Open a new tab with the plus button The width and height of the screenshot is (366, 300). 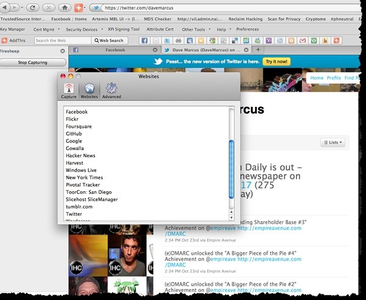(x=258, y=49)
